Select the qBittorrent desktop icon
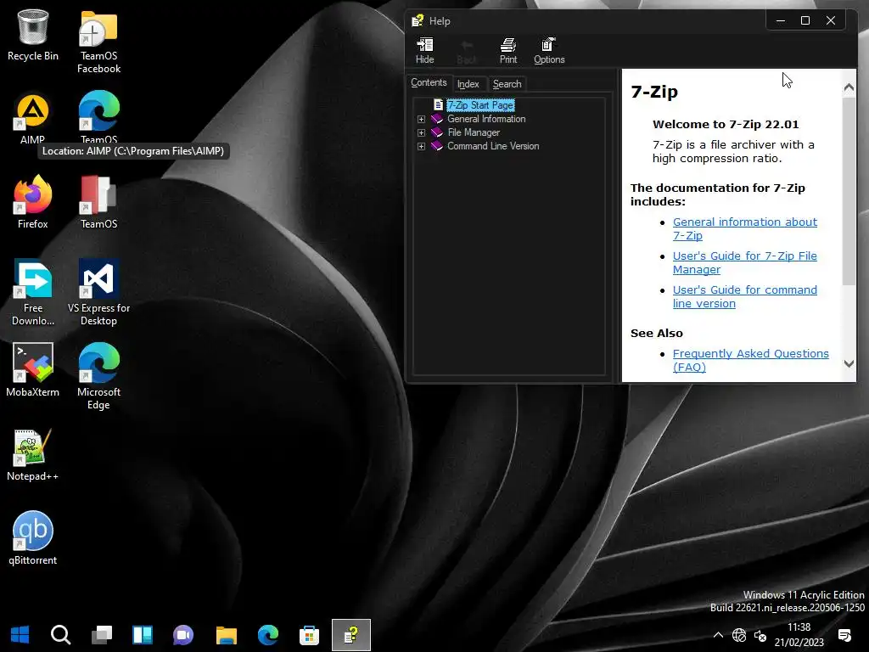The height and width of the screenshot is (652, 869). click(x=33, y=538)
